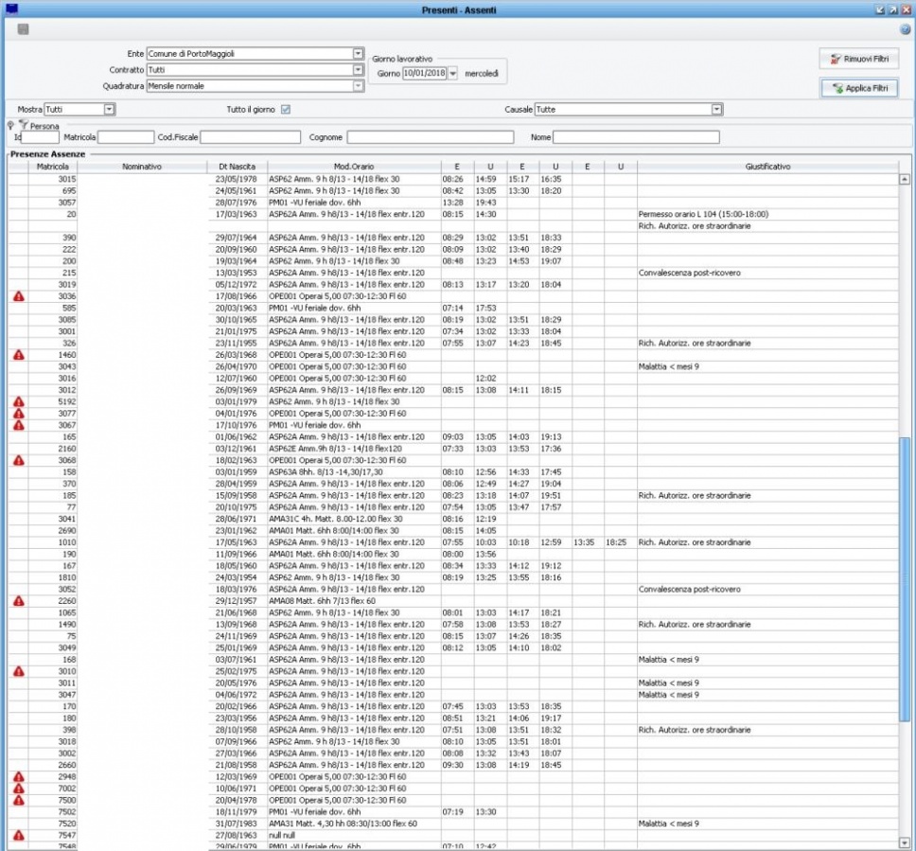Open the Causale dropdown list

[x=717, y=110]
